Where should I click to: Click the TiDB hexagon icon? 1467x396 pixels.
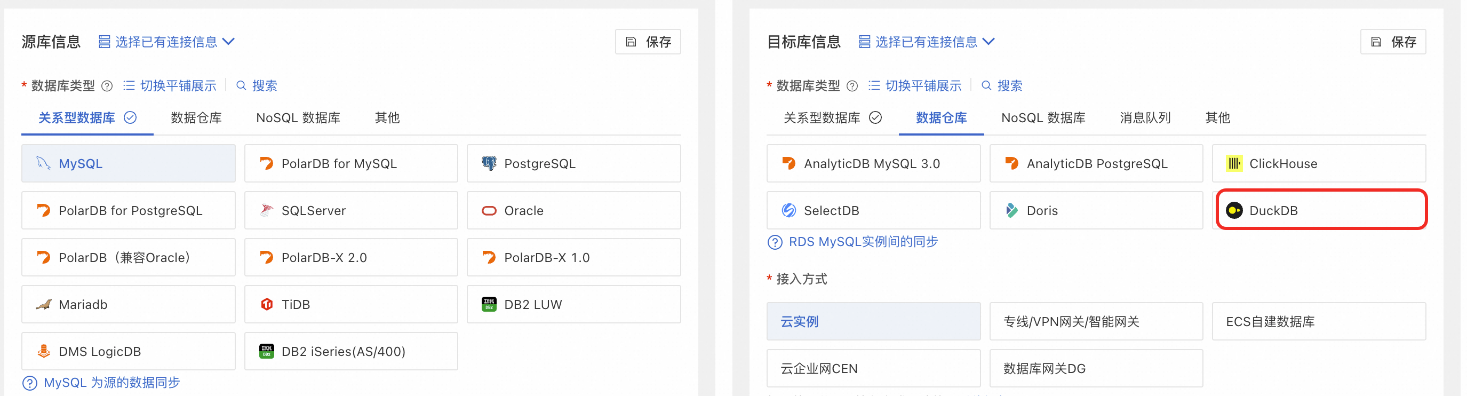(x=266, y=304)
